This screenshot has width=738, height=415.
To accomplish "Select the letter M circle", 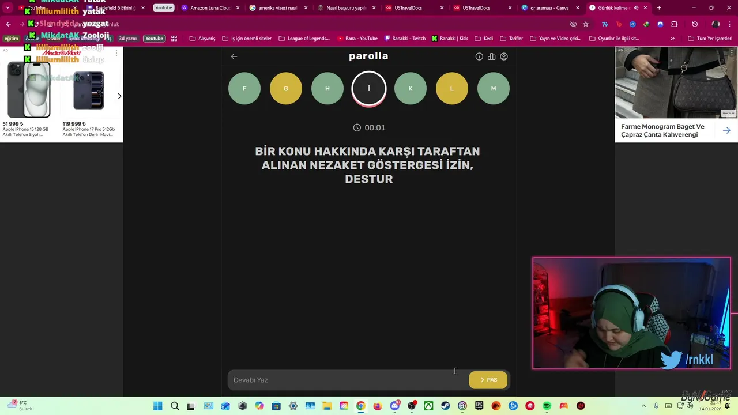I will tap(494, 88).
